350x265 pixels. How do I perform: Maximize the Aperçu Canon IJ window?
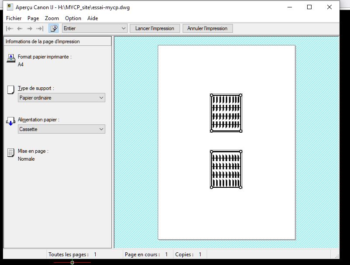[x=309, y=7]
